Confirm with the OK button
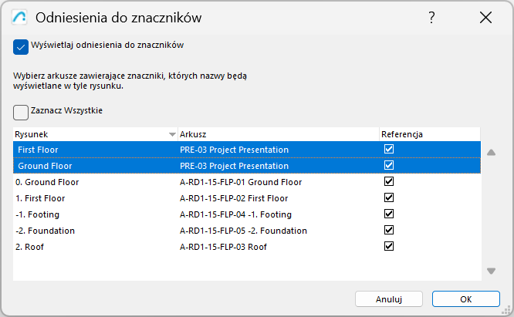 click(x=465, y=298)
